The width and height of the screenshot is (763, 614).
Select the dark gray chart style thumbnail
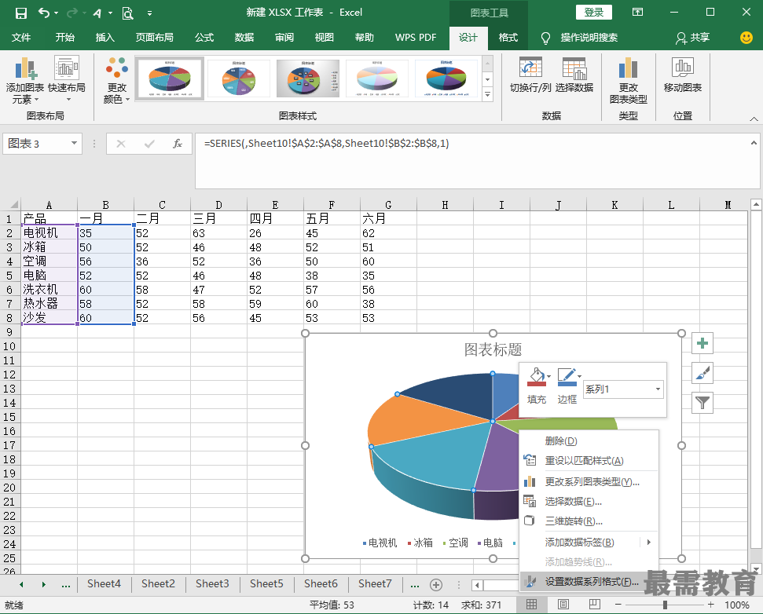click(307, 79)
